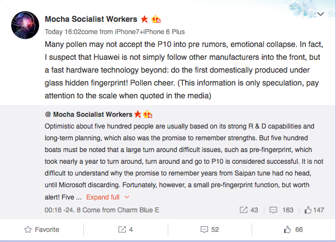Click the crown badge beside the top username

(x=156, y=19)
